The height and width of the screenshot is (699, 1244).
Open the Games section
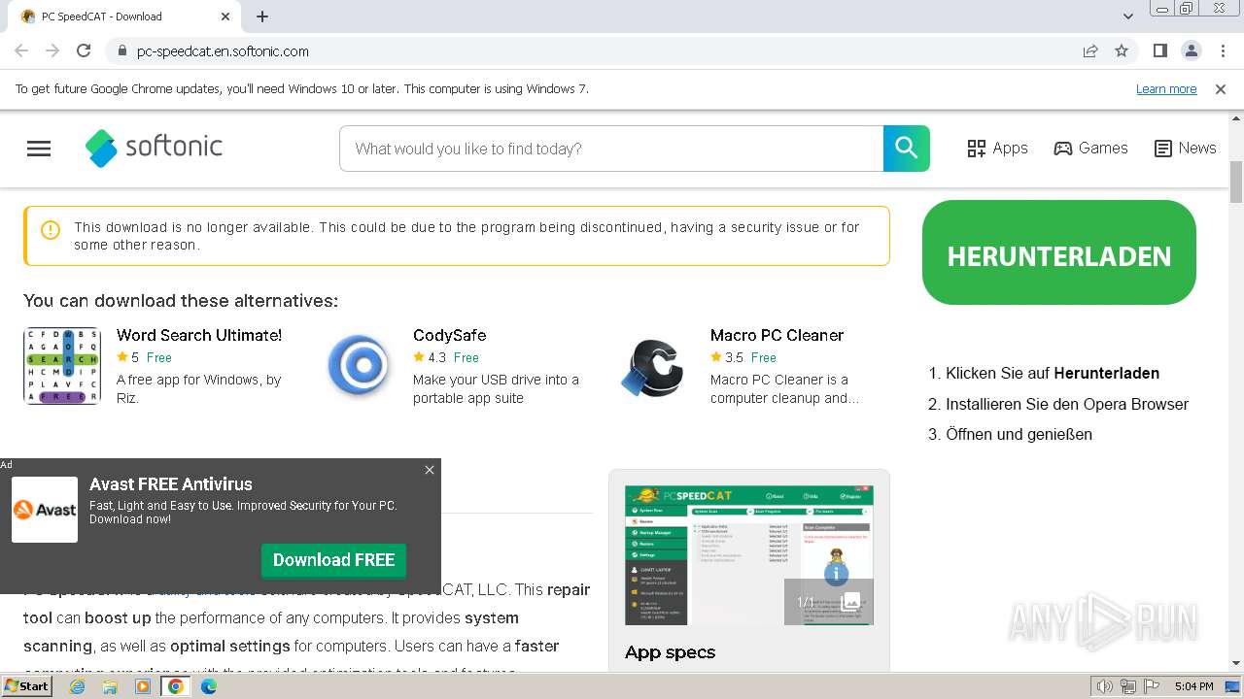1090,149
